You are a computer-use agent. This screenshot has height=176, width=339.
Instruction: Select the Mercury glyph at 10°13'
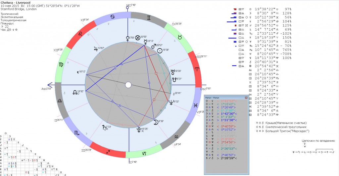click(145, 41)
